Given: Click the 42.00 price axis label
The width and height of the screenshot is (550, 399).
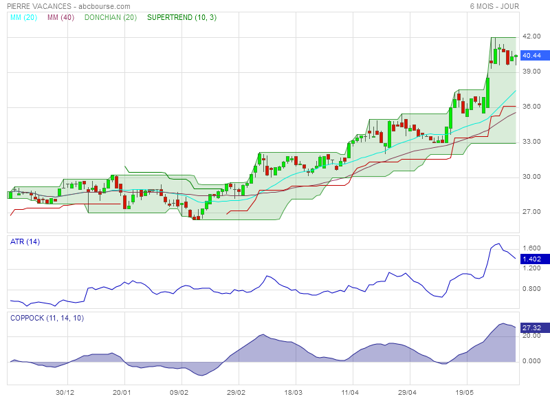Looking at the screenshot, I should [531, 36].
